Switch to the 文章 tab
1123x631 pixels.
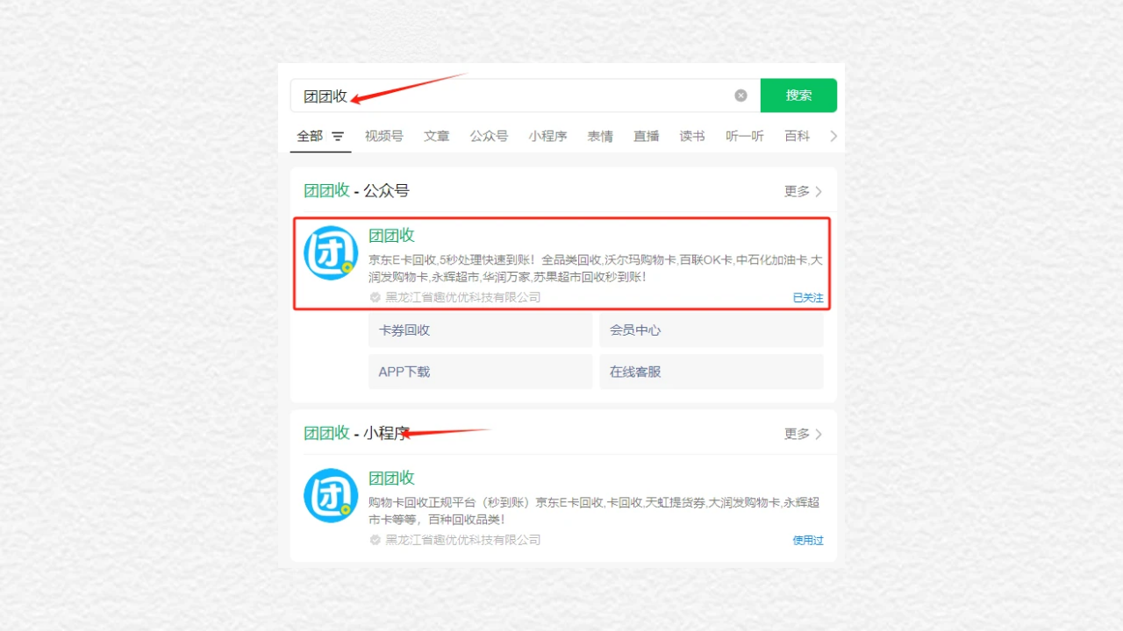[436, 136]
